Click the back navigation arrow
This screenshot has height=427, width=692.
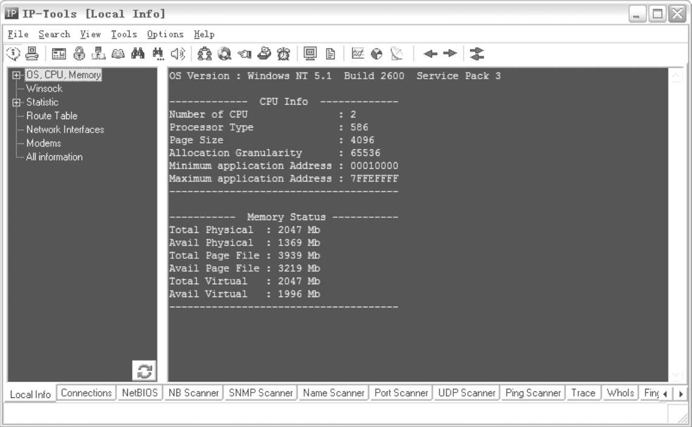click(431, 53)
